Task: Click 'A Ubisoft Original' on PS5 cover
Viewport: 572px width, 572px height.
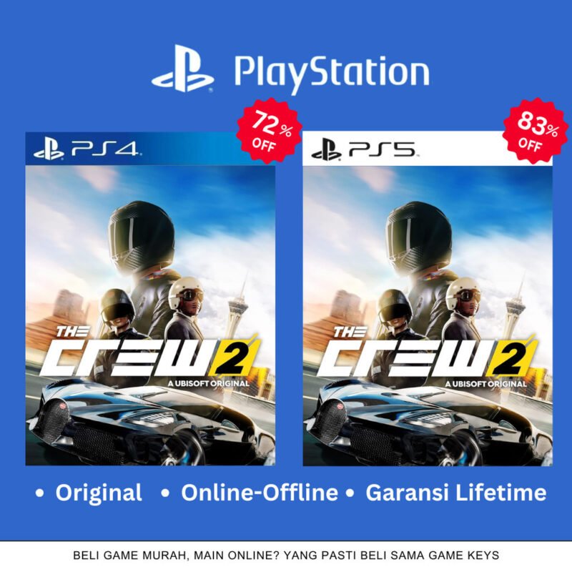Action: click(485, 383)
